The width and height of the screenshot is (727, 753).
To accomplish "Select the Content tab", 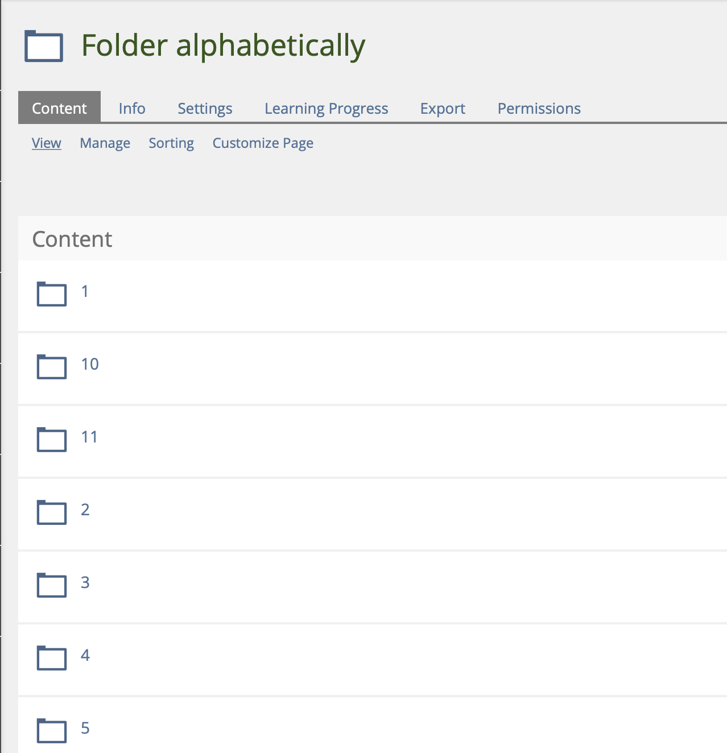I will tap(59, 108).
